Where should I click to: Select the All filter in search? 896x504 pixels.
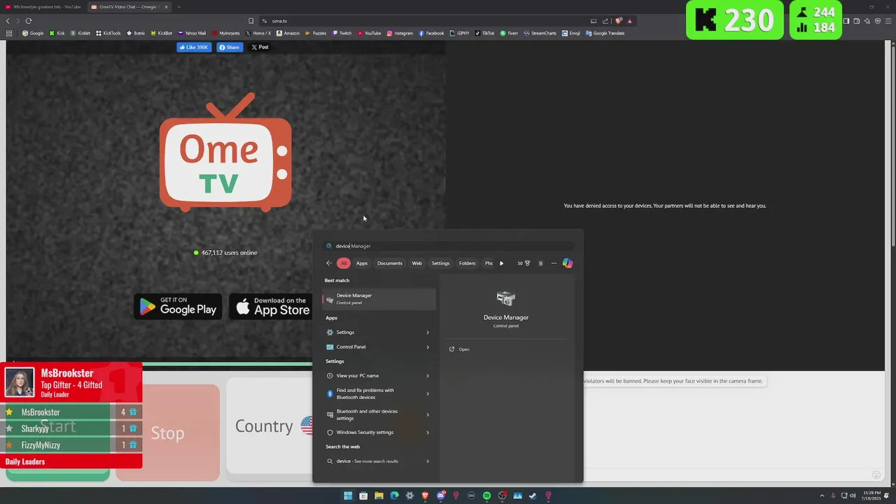[x=344, y=263]
